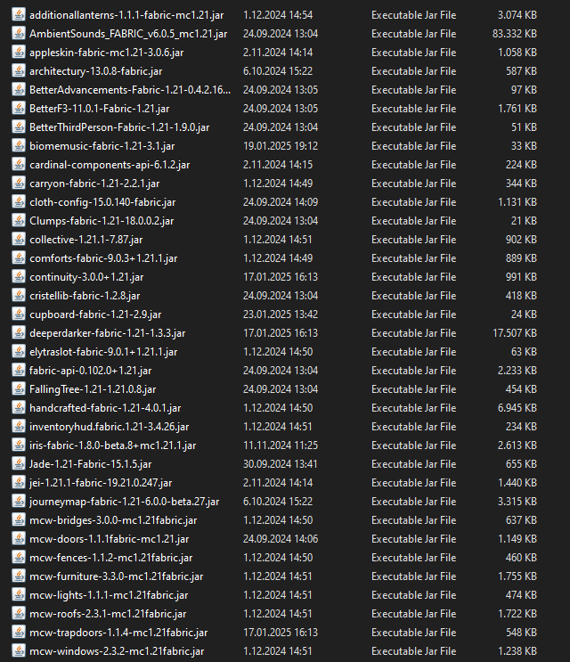
Task: Click the date 24.09.2024 14:09
Action: [x=281, y=202]
